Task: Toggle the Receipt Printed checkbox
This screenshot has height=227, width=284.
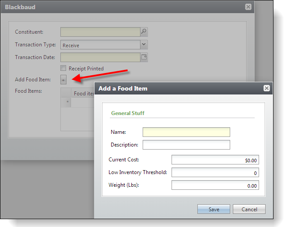Action: tap(63, 68)
